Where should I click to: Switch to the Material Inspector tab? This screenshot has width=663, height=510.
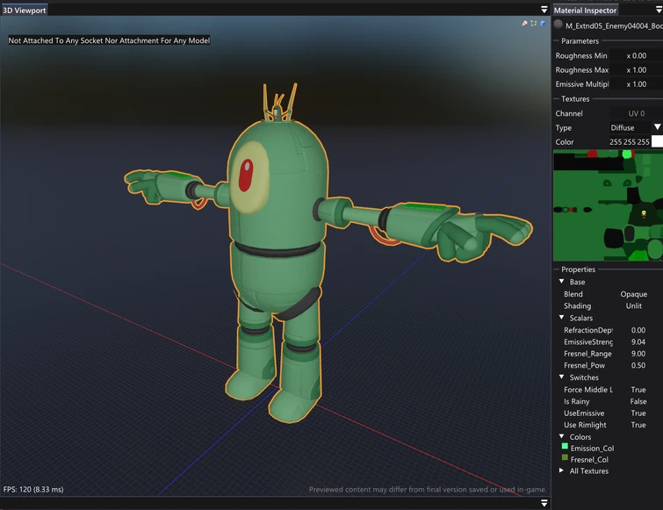point(586,10)
